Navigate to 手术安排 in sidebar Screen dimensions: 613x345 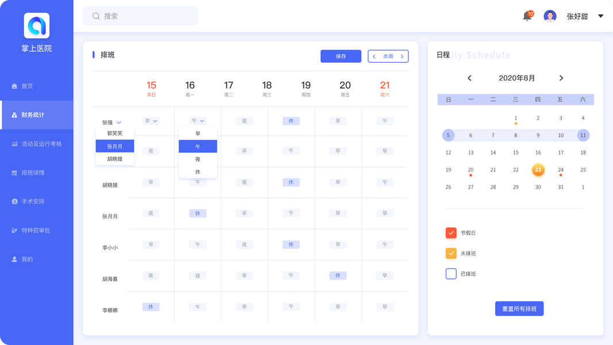coord(33,201)
